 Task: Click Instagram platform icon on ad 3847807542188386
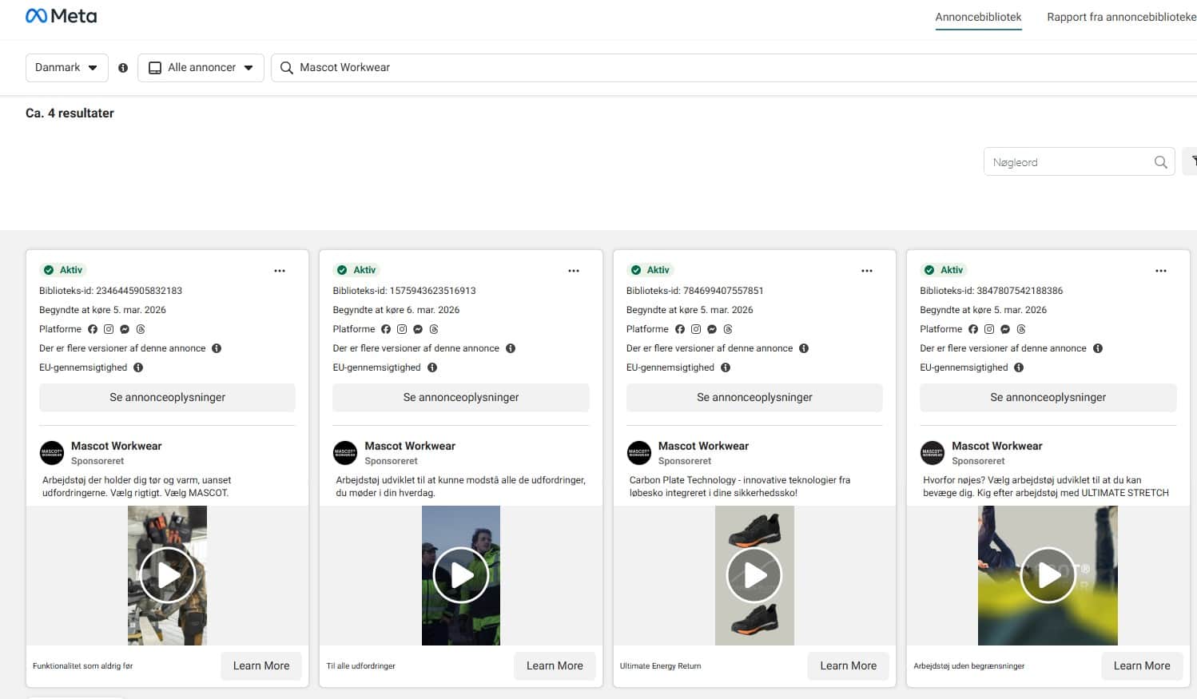(989, 329)
